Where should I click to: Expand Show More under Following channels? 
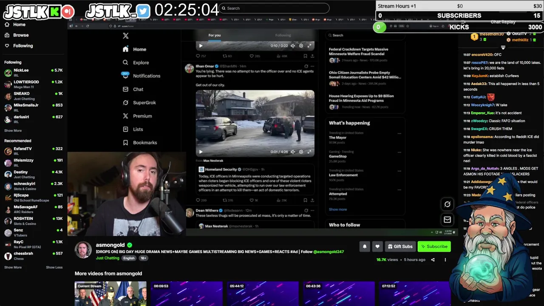pos(13,130)
